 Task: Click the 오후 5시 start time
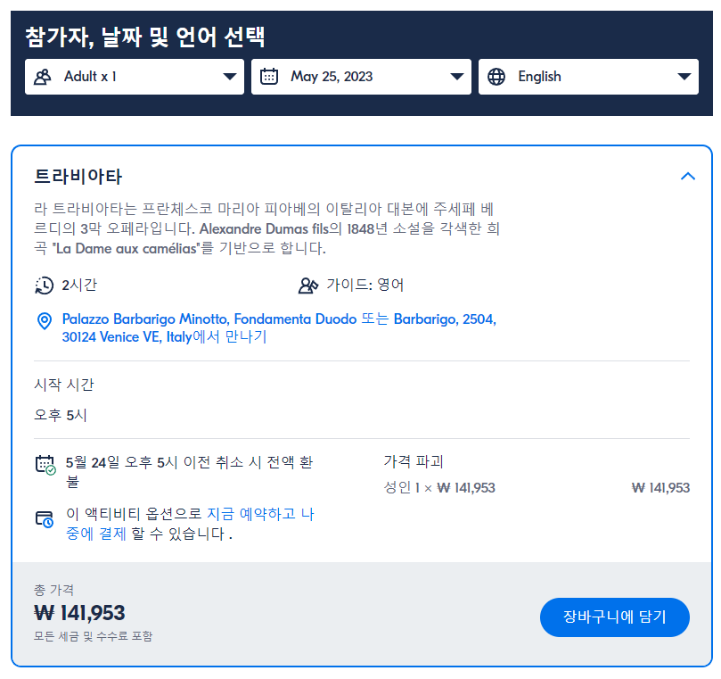point(61,415)
